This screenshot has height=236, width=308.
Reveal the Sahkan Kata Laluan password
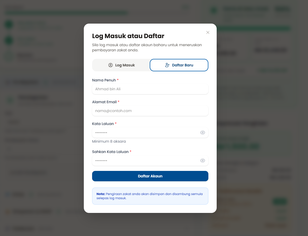[x=203, y=161]
